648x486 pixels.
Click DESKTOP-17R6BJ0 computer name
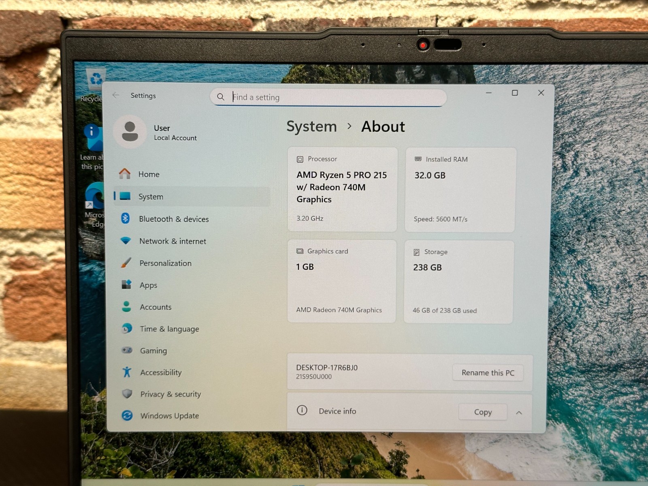pos(327,367)
